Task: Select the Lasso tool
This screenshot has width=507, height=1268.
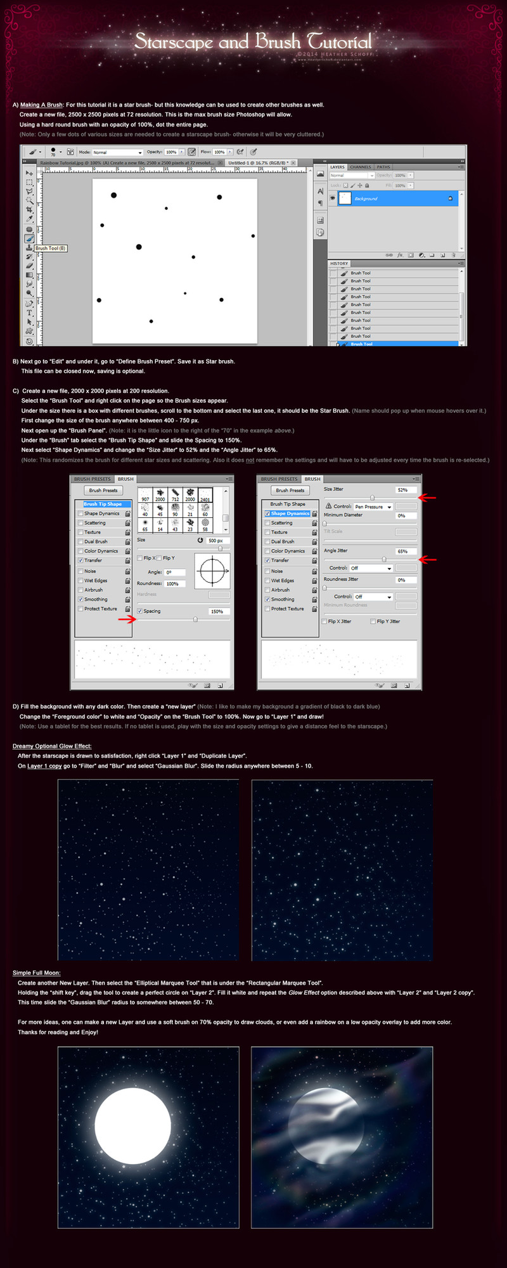Action: (x=29, y=191)
